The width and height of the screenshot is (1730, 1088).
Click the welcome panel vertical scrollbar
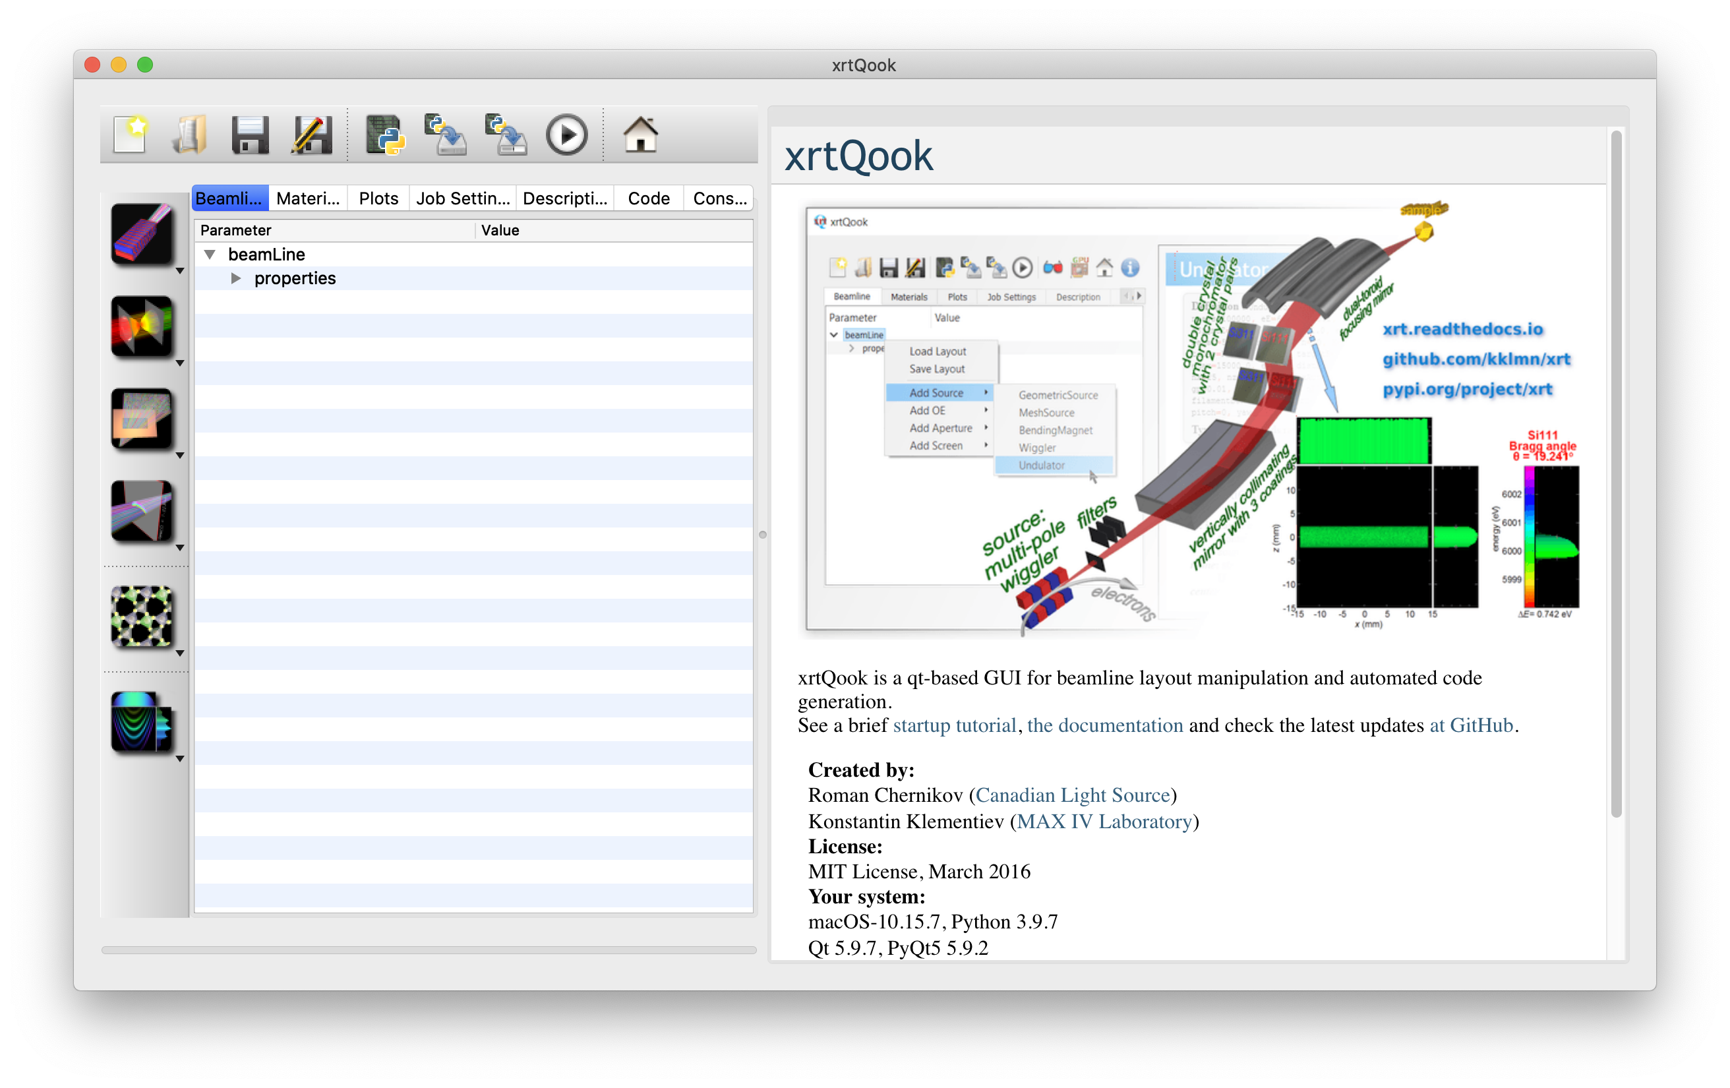(1616, 473)
